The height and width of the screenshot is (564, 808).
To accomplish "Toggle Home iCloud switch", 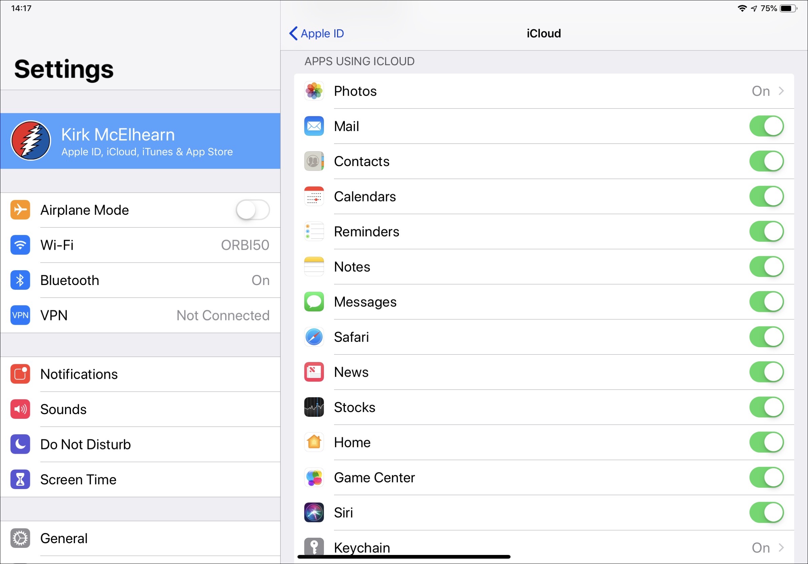I will 767,442.
